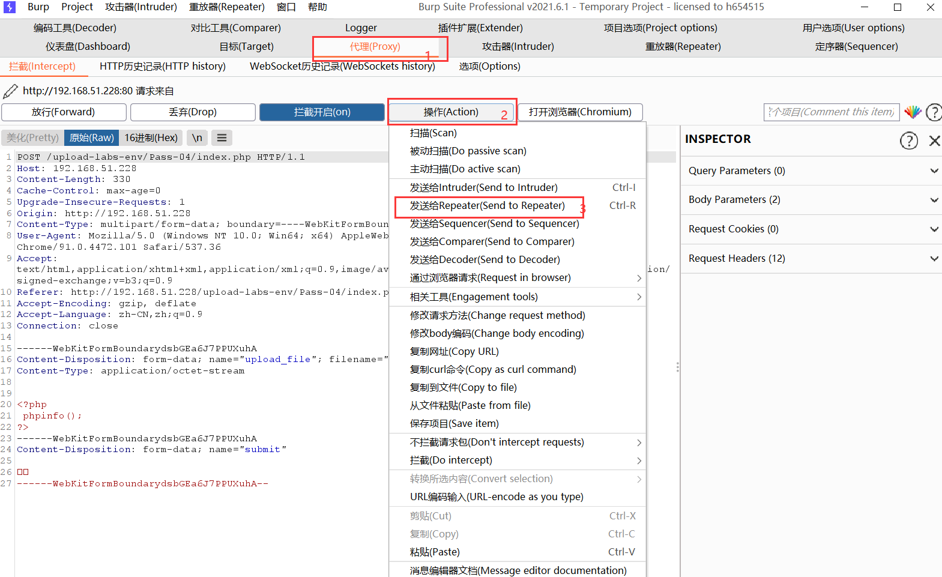The image size is (942, 577).
Task: Choose 发送给Decoder(Send to Decoder)
Action: pyautogui.click(x=518, y=260)
